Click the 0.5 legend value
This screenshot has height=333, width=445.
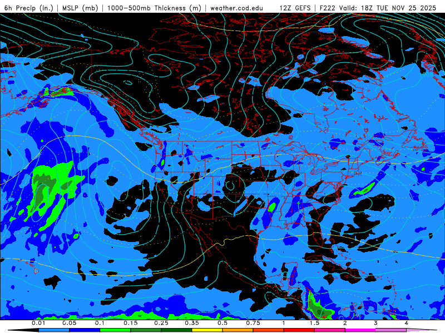point(222,323)
